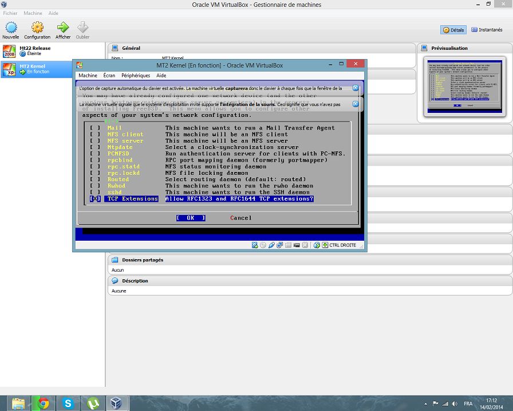This screenshot has height=411, width=513.
Task: Switch to the Détails view
Action: click(453, 30)
